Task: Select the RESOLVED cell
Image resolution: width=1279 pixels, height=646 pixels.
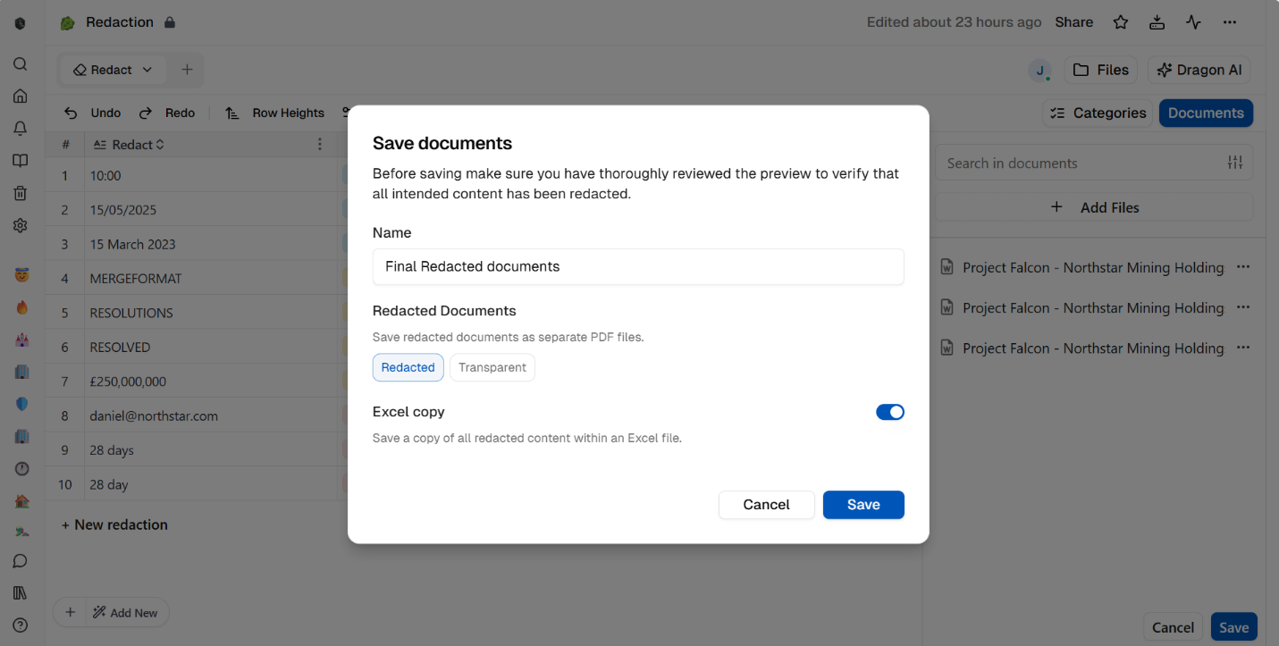Action: (213, 347)
